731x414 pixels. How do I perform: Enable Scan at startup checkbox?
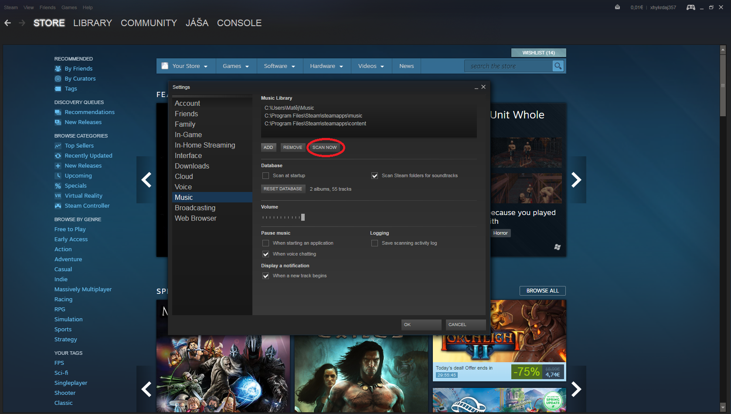tap(265, 176)
